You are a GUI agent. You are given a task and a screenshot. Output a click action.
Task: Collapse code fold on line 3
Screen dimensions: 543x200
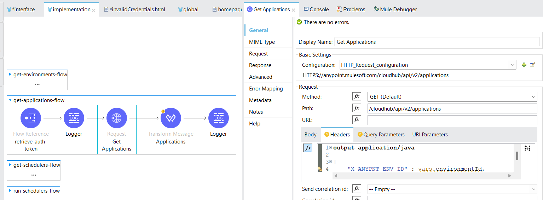click(x=330, y=162)
